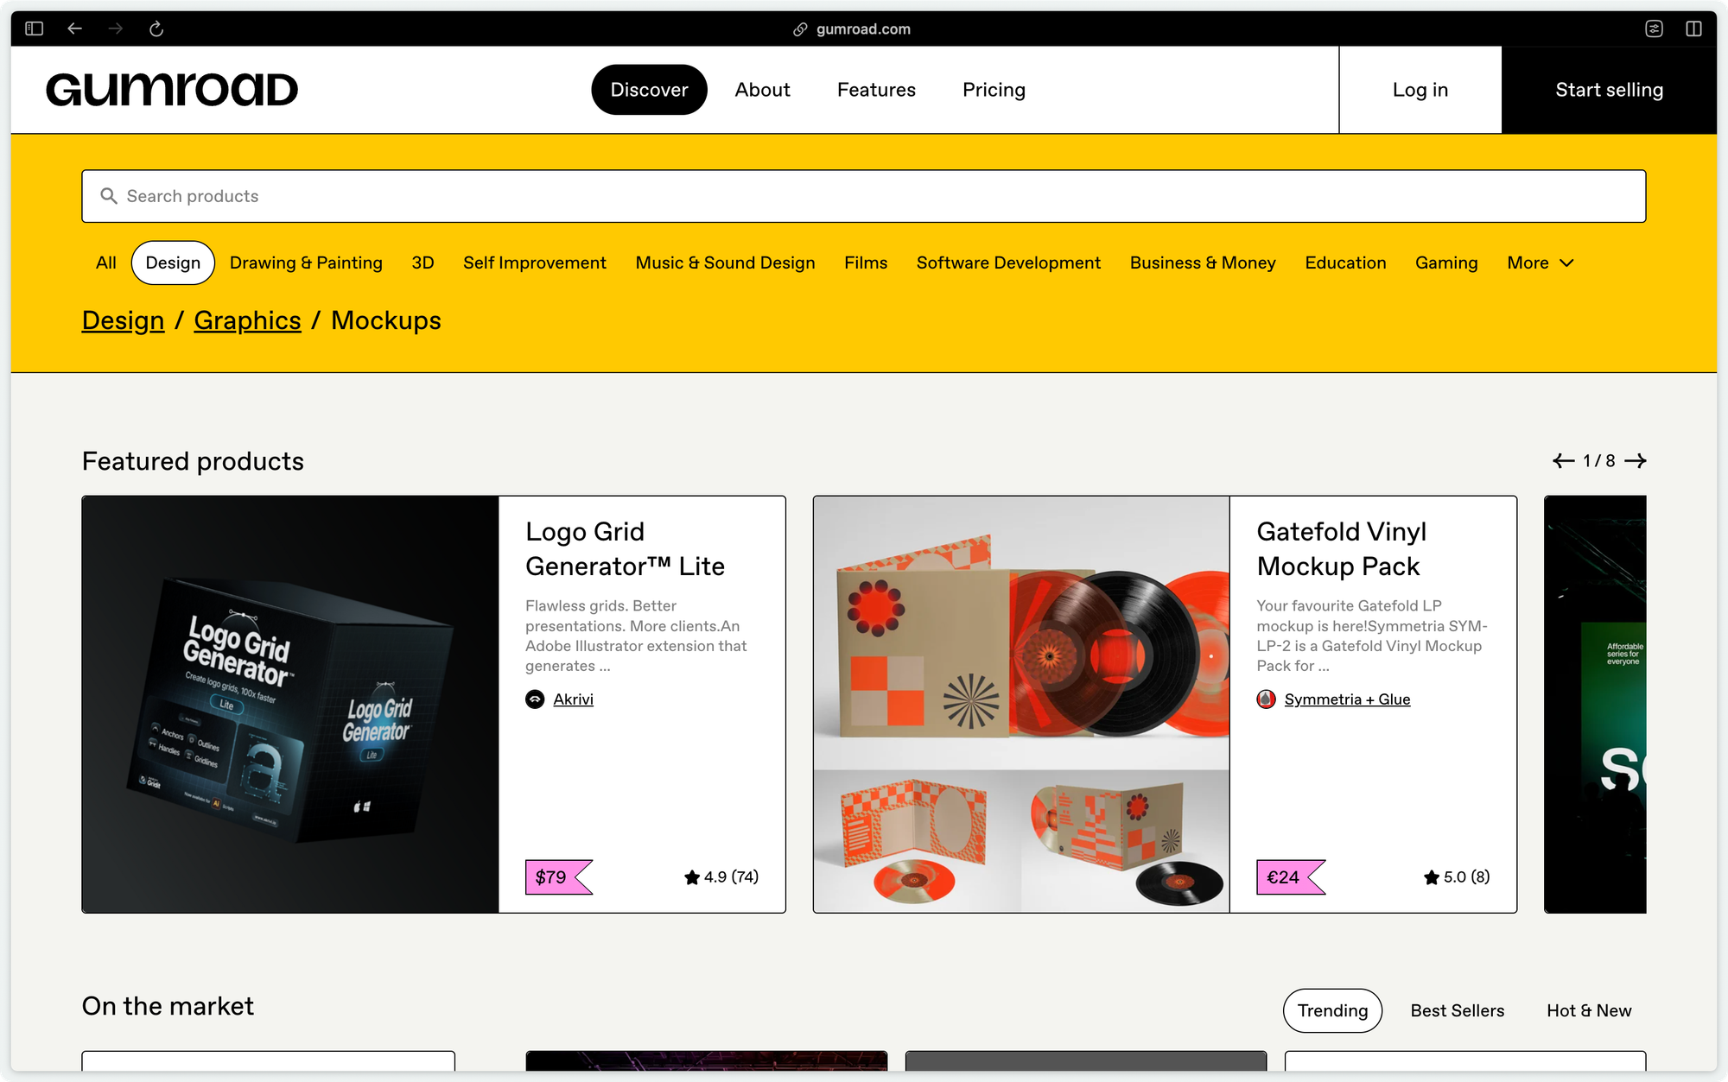Reload the page with the refresh icon
The height and width of the screenshot is (1082, 1728).
tap(156, 28)
